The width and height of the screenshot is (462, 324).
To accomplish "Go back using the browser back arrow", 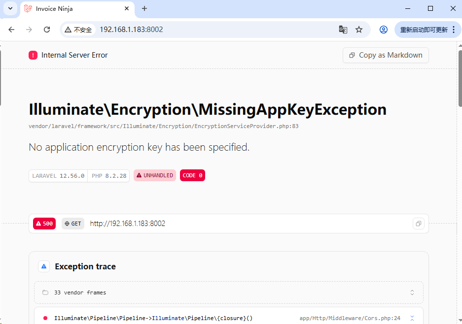I will (12, 30).
